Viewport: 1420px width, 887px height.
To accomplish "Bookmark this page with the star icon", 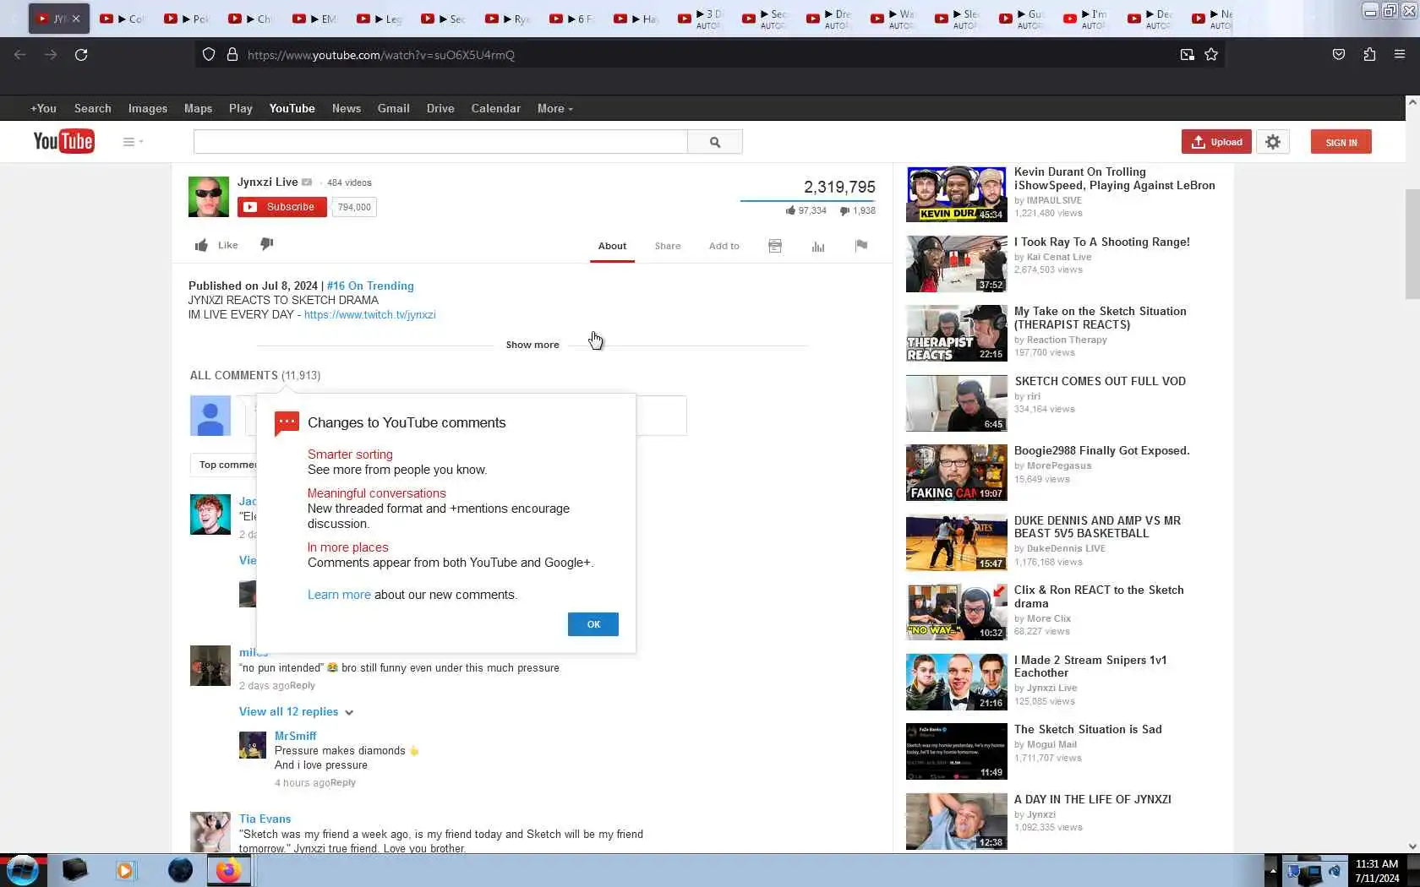I will tap(1211, 55).
